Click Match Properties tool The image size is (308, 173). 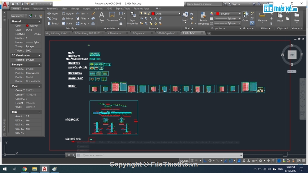(203, 18)
